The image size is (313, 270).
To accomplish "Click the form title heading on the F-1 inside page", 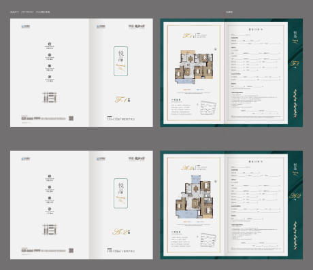I will click(x=256, y=29).
